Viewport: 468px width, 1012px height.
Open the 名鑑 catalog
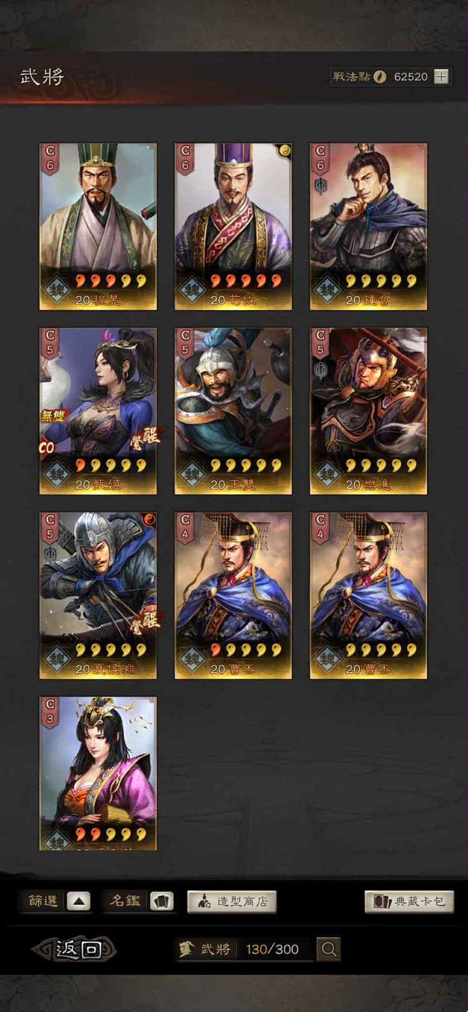coord(125,900)
